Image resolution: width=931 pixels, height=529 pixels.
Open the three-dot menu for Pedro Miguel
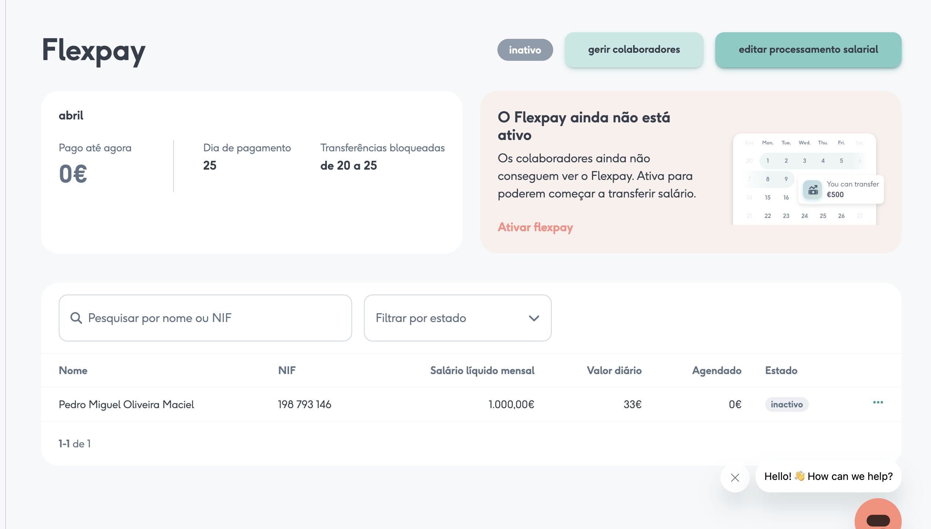878,403
